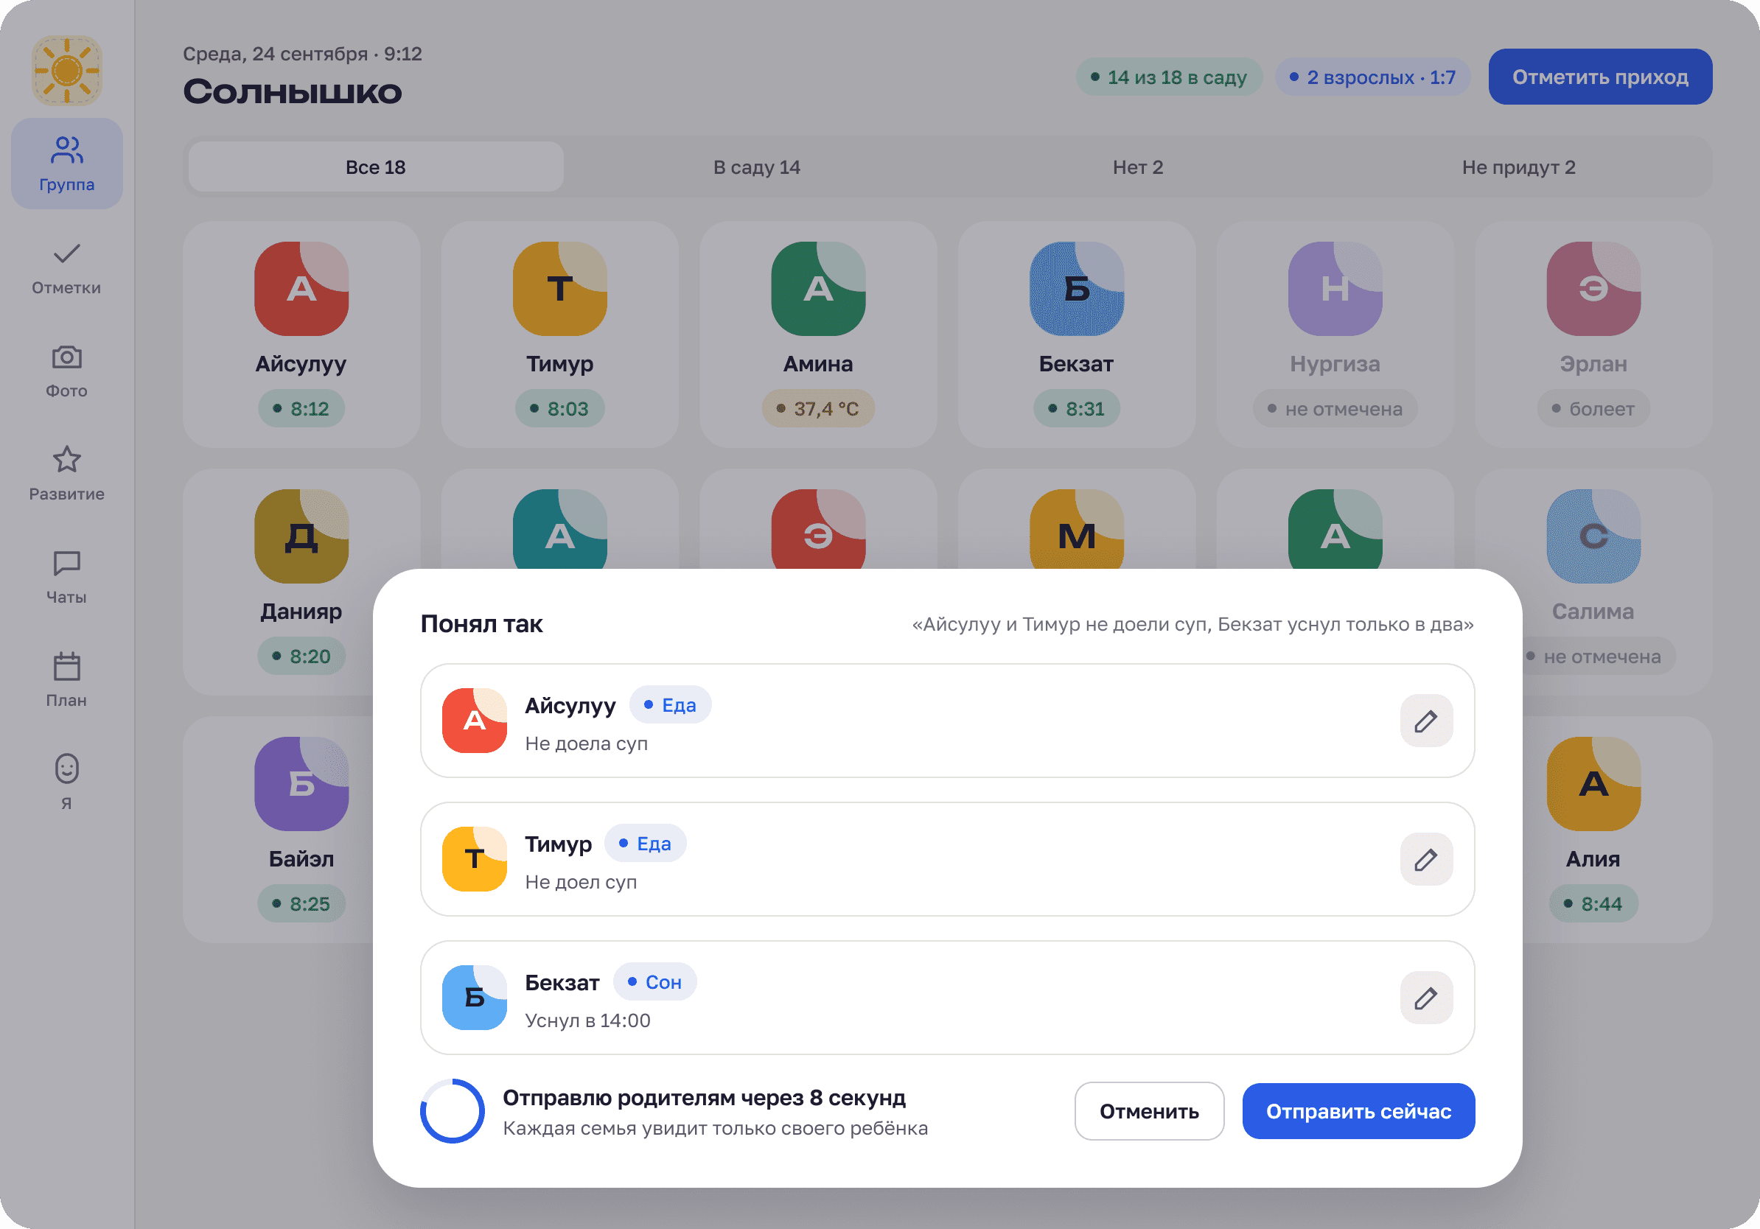Open Данияр's card avatar in the grid
Screen dimensions: 1760x1229
(301, 536)
